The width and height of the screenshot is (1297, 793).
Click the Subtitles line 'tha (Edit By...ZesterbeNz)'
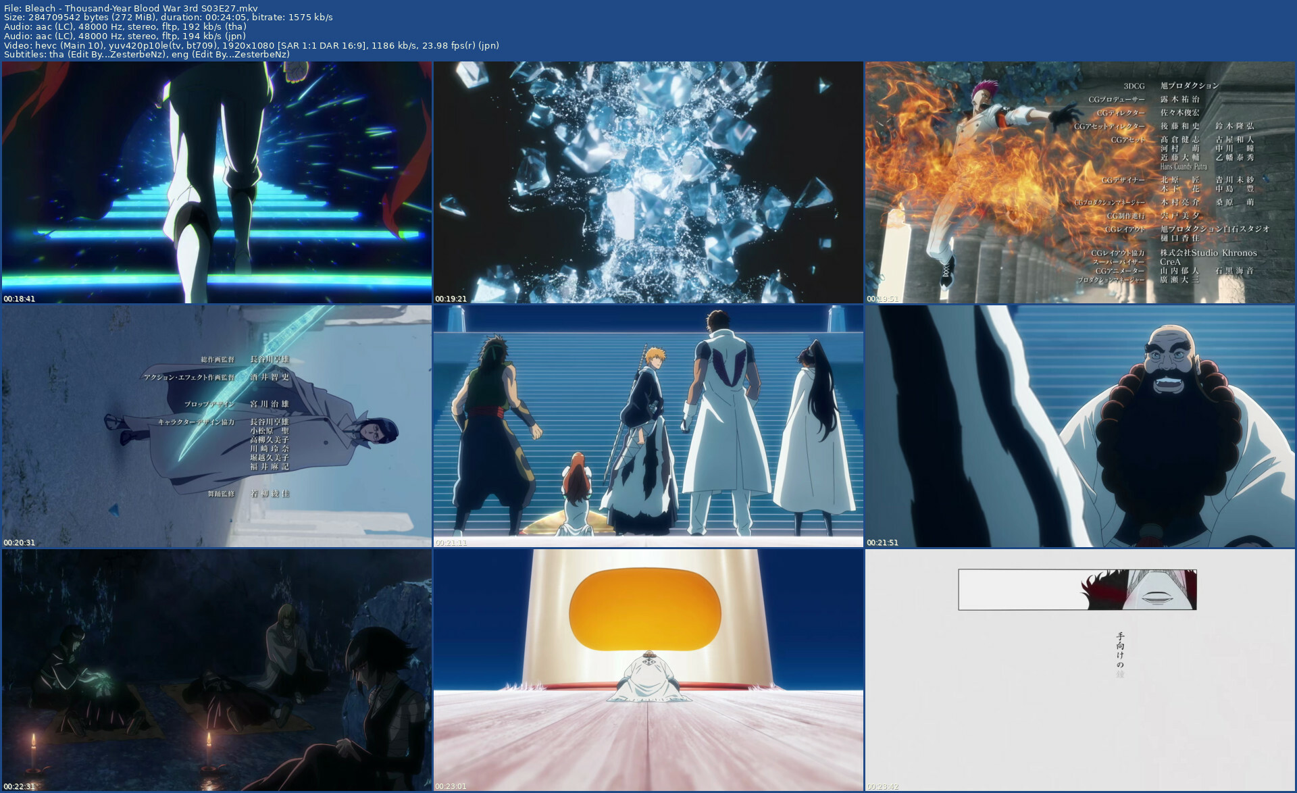point(108,54)
